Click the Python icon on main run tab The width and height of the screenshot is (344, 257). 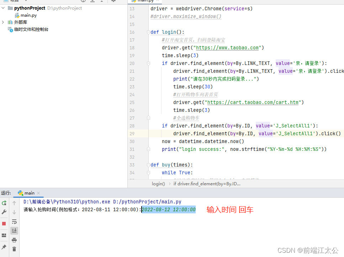(x=21, y=193)
